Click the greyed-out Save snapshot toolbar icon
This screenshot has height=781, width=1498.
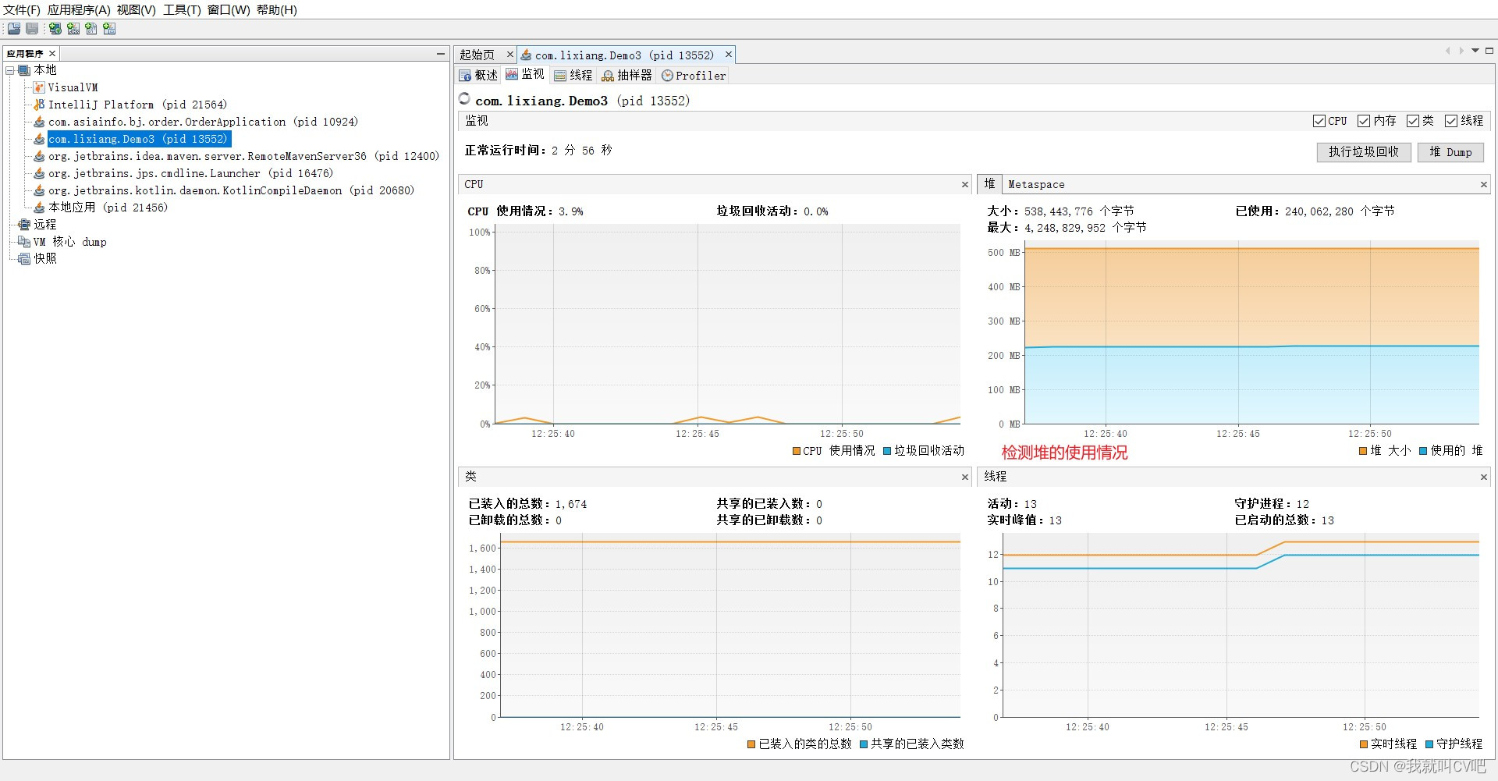click(x=32, y=29)
